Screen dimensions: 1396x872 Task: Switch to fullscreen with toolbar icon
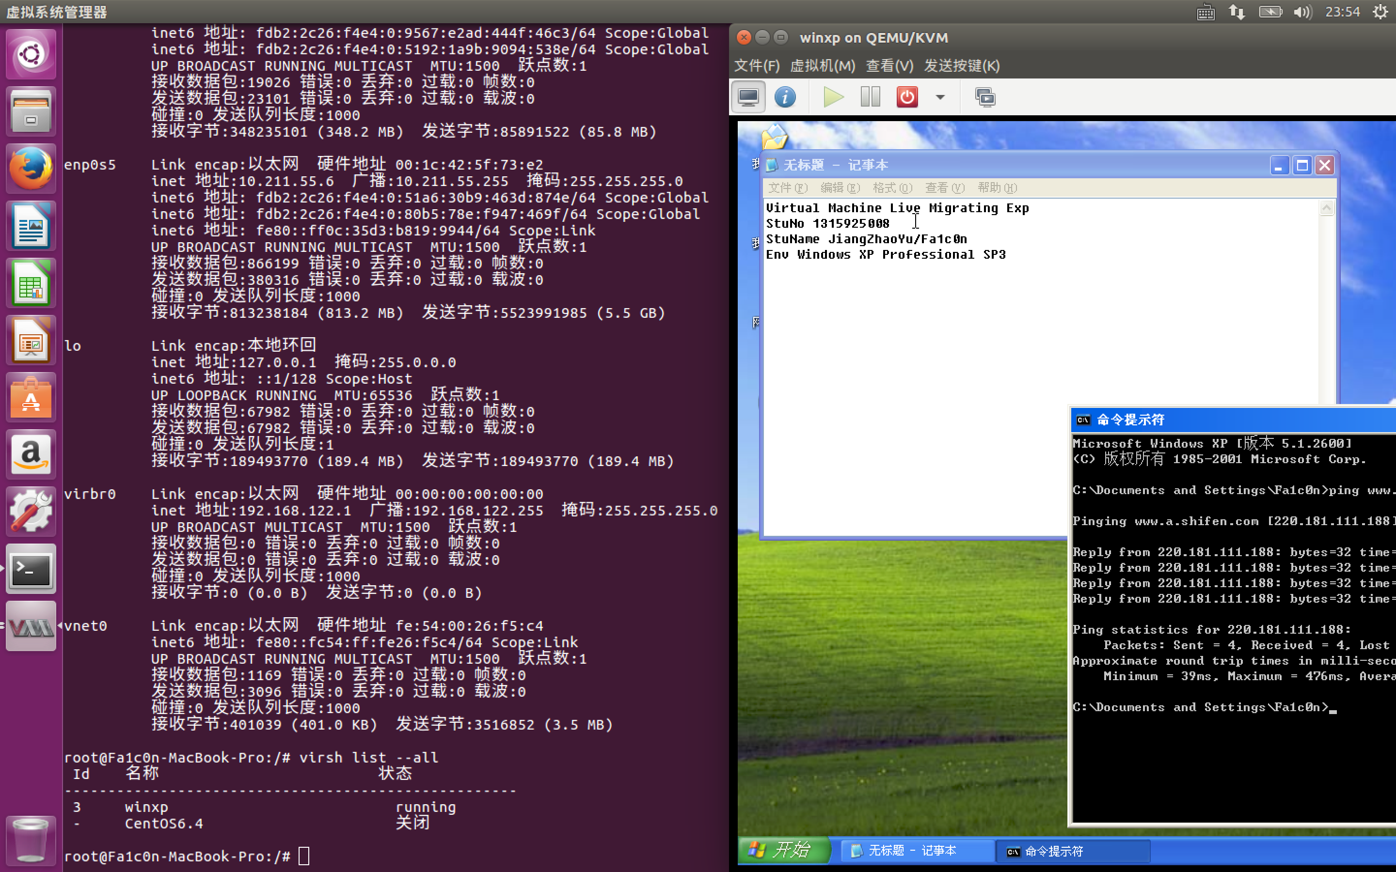(x=984, y=97)
